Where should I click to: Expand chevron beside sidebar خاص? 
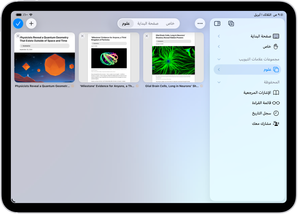(x=219, y=47)
